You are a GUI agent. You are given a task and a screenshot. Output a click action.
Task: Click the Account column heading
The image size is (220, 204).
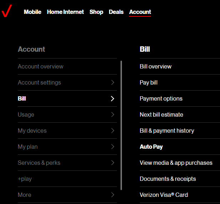pos(31,49)
